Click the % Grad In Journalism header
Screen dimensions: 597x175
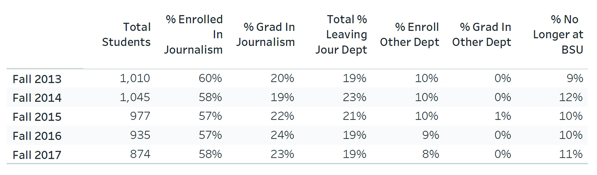pyautogui.click(x=265, y=35)
